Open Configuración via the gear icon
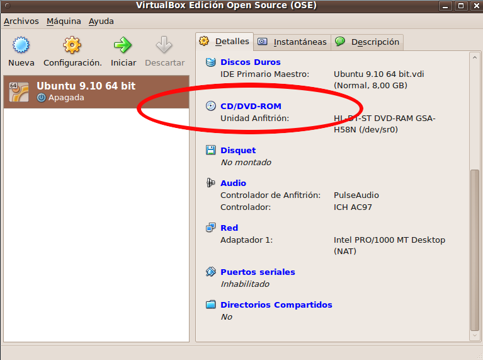This screenshot has width=483, height=360. [72, 45]
